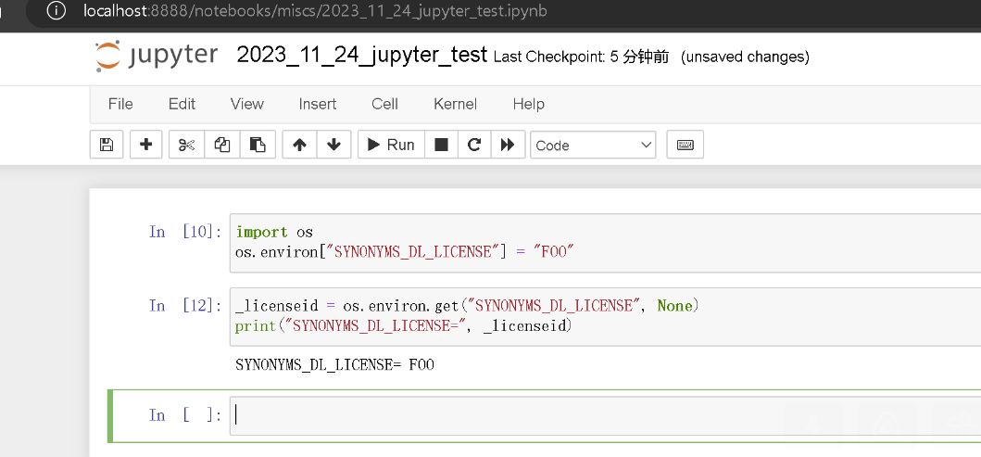Restart the kernel with the circular arrow icon
Screen dimensions: 981x457
coord(474,146)
